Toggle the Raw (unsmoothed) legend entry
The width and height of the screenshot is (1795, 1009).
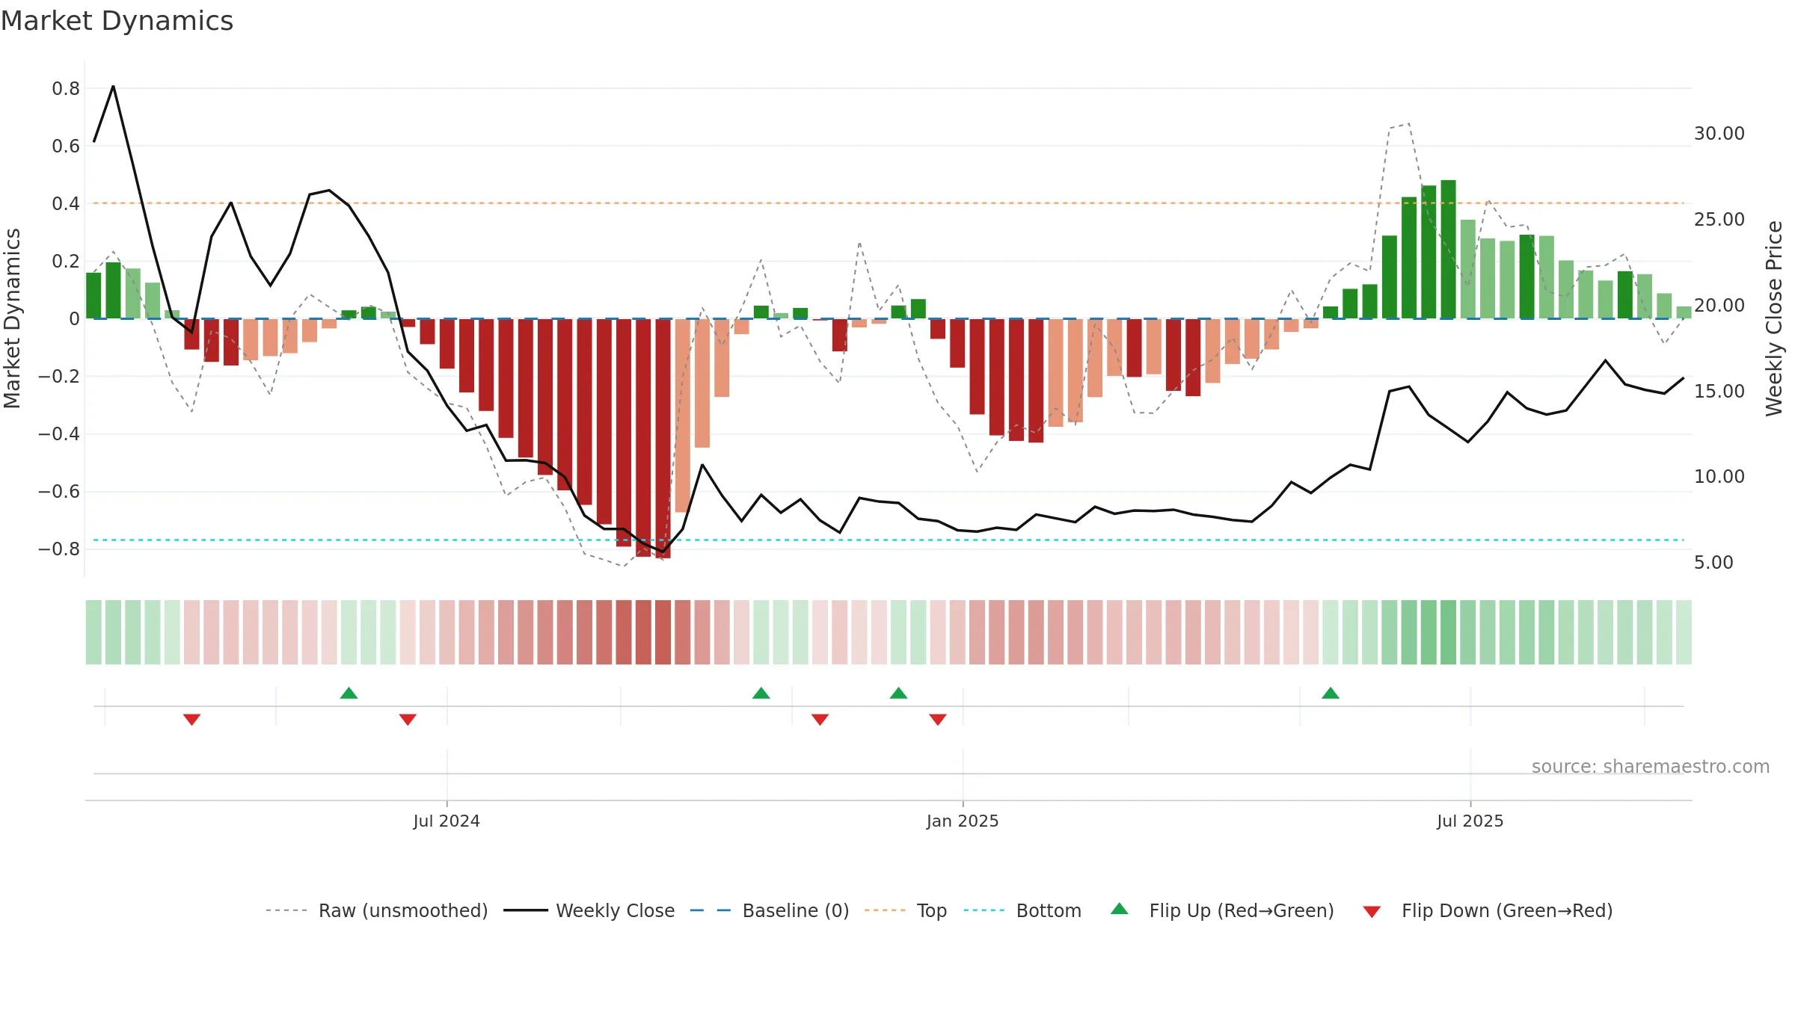click(x=376, y=910)
